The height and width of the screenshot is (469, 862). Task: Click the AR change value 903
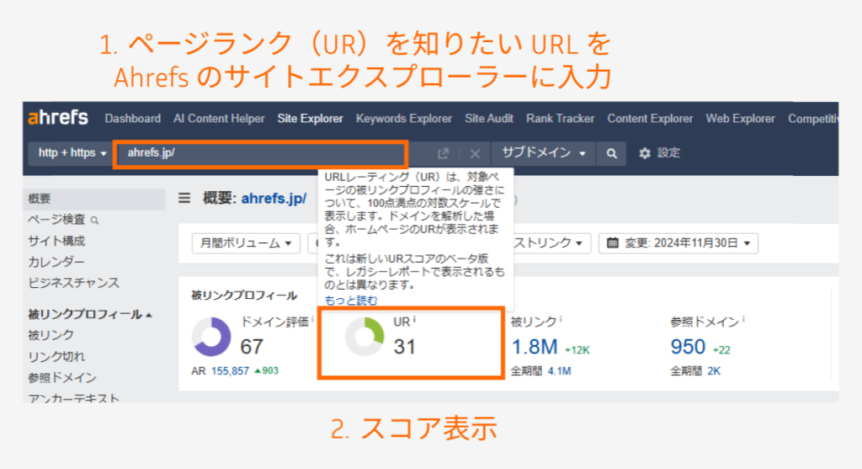(x=267, y=371)
